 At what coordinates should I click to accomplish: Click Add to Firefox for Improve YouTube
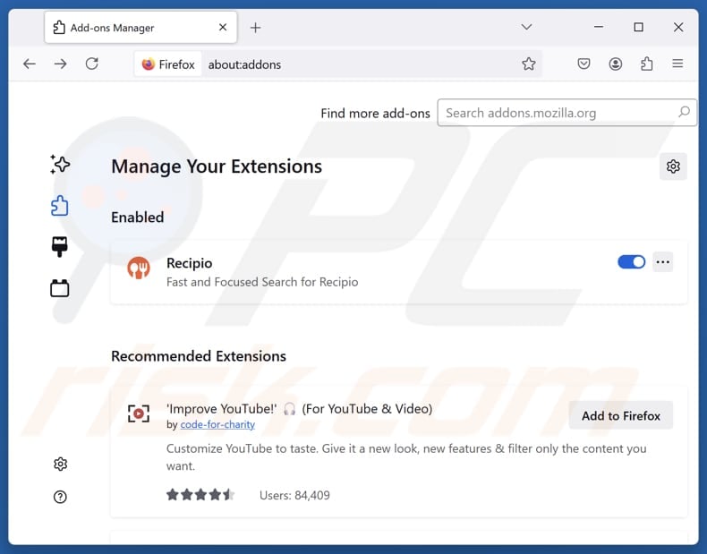621,415
